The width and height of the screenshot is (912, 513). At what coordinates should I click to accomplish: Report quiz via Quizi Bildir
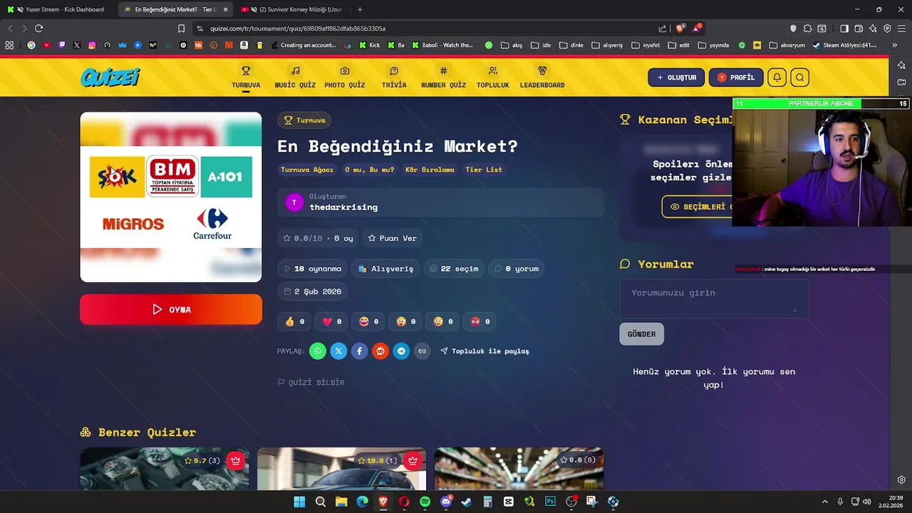point(311,383)
